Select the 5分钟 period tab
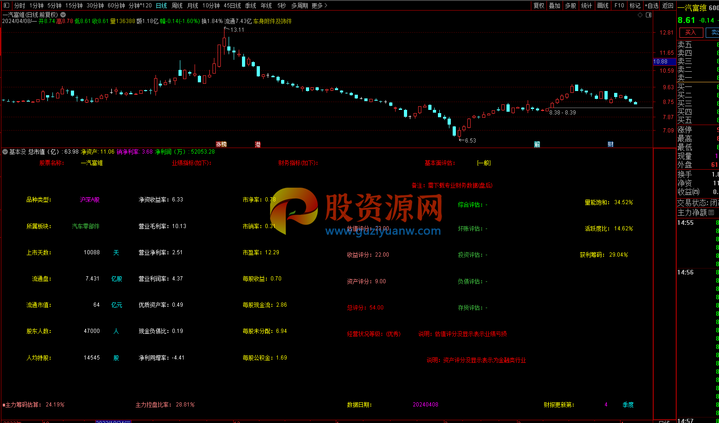Viewport: 719px width, 423px height. [54, 6]
